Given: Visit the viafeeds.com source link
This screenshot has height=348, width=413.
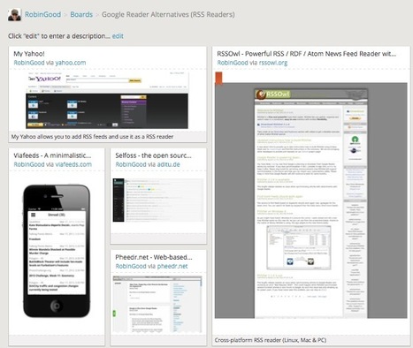Looking at the screenshot, I should coord(73,164).
